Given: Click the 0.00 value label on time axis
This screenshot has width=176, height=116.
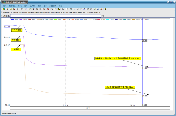Looking at the screenshot, I should pyautogui.click(x=144, y=105).
